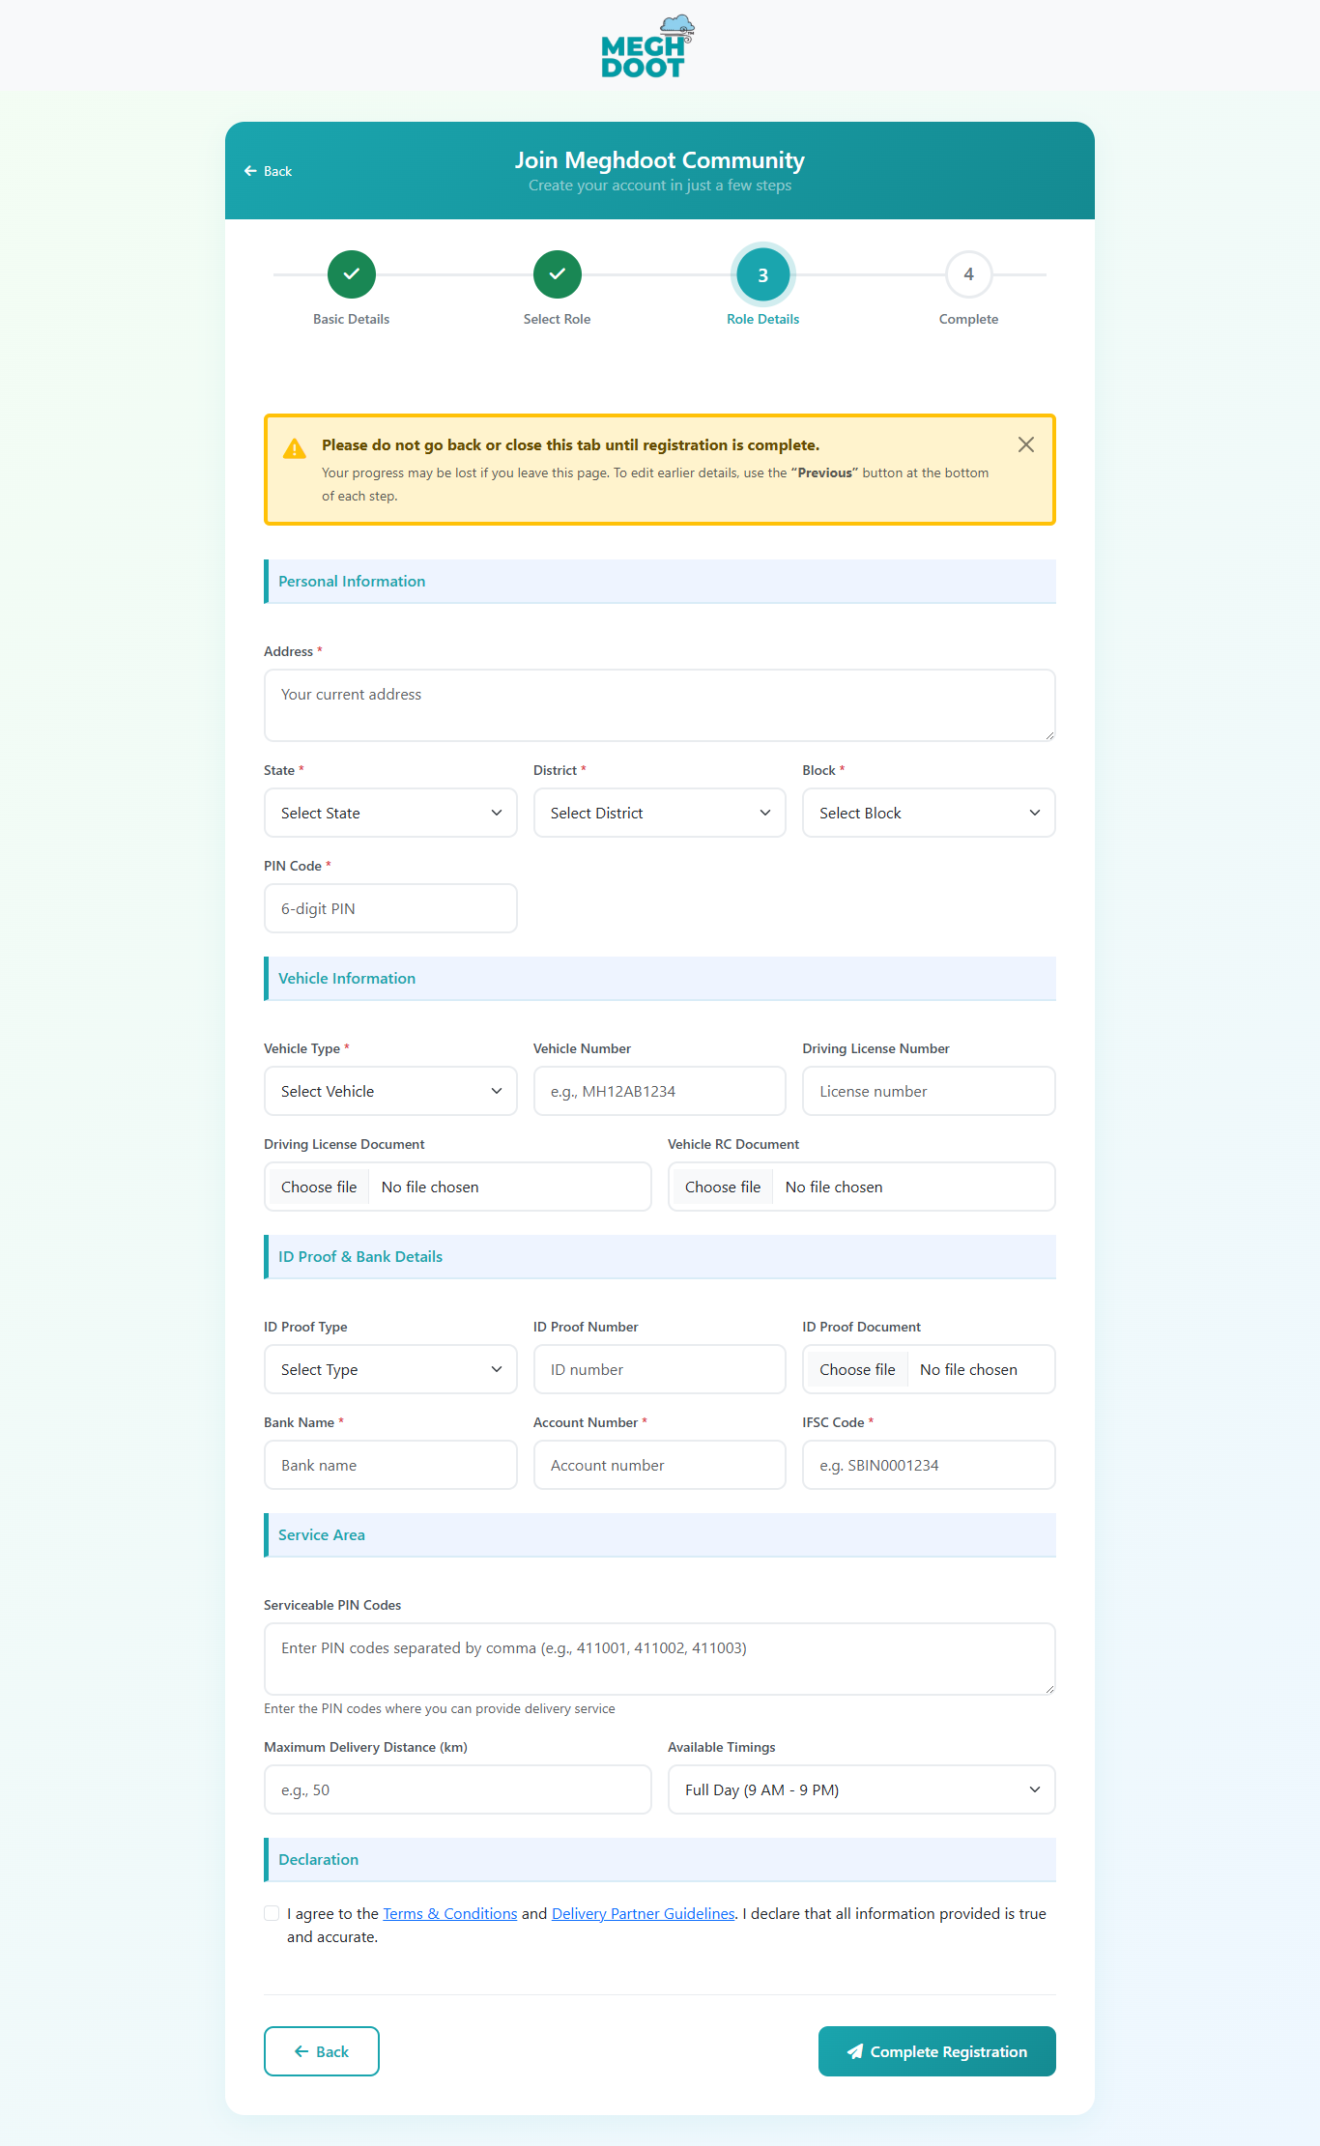Open the Available Timings dropdown

coord(862,1789)
